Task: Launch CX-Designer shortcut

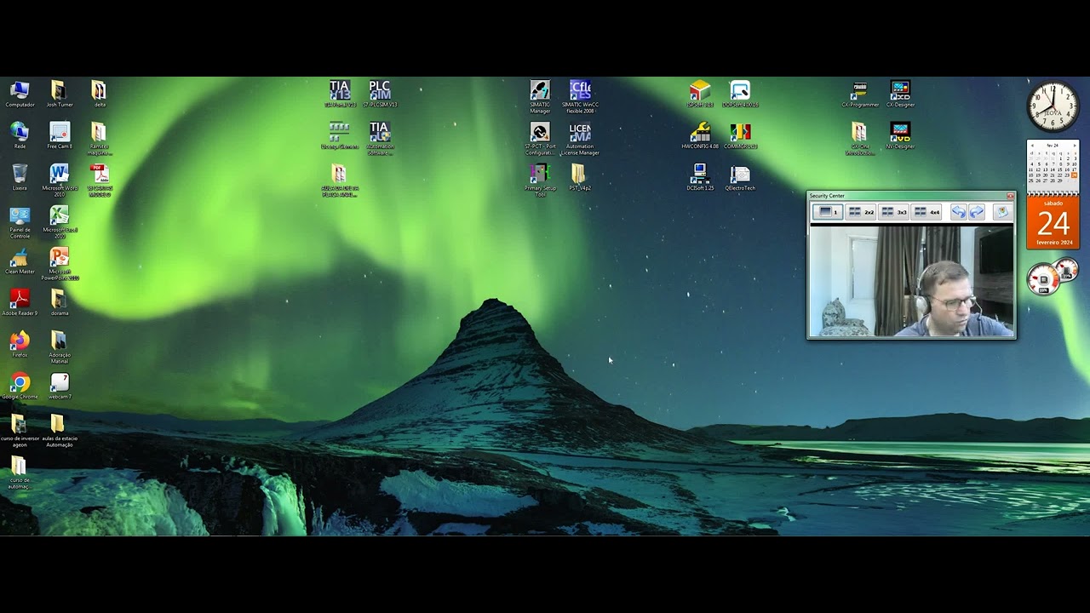Action: [x=900, y=94]
